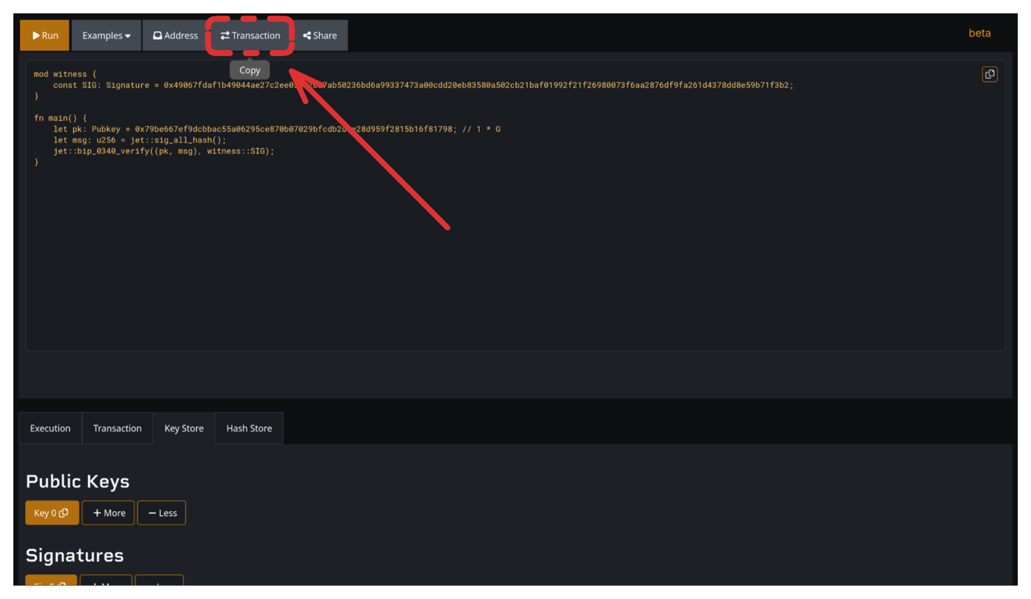1031x599 pixels.
Task: Open the lower Transaction tab
Action: pos(117,428)
